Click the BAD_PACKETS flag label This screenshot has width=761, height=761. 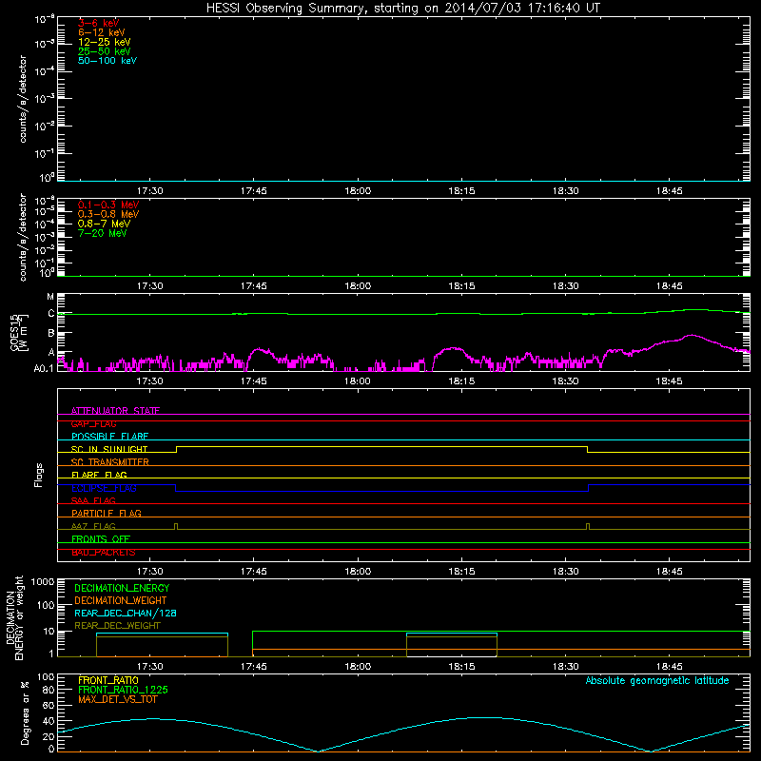(x=104, y=552)
